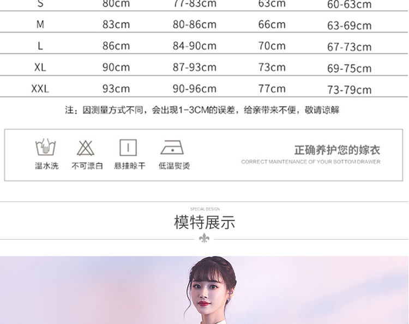Image resolution: width=409 pixels, height=324 pixels.
Task: Click the low temperature iron icon
Action: click(x=172, y=148)
